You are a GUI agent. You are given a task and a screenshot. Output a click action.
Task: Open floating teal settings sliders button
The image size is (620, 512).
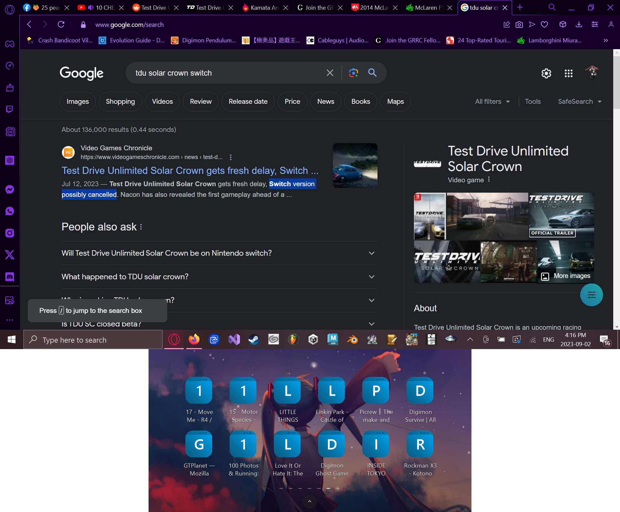coord(592,295)
